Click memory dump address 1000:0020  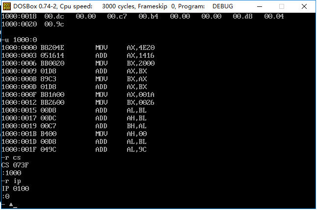(19, 24)
